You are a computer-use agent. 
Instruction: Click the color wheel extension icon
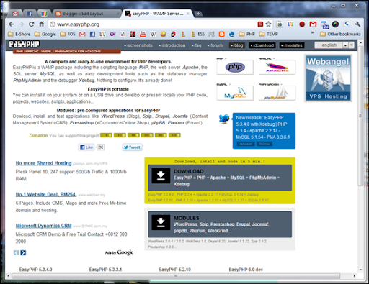tap(335, 24)
